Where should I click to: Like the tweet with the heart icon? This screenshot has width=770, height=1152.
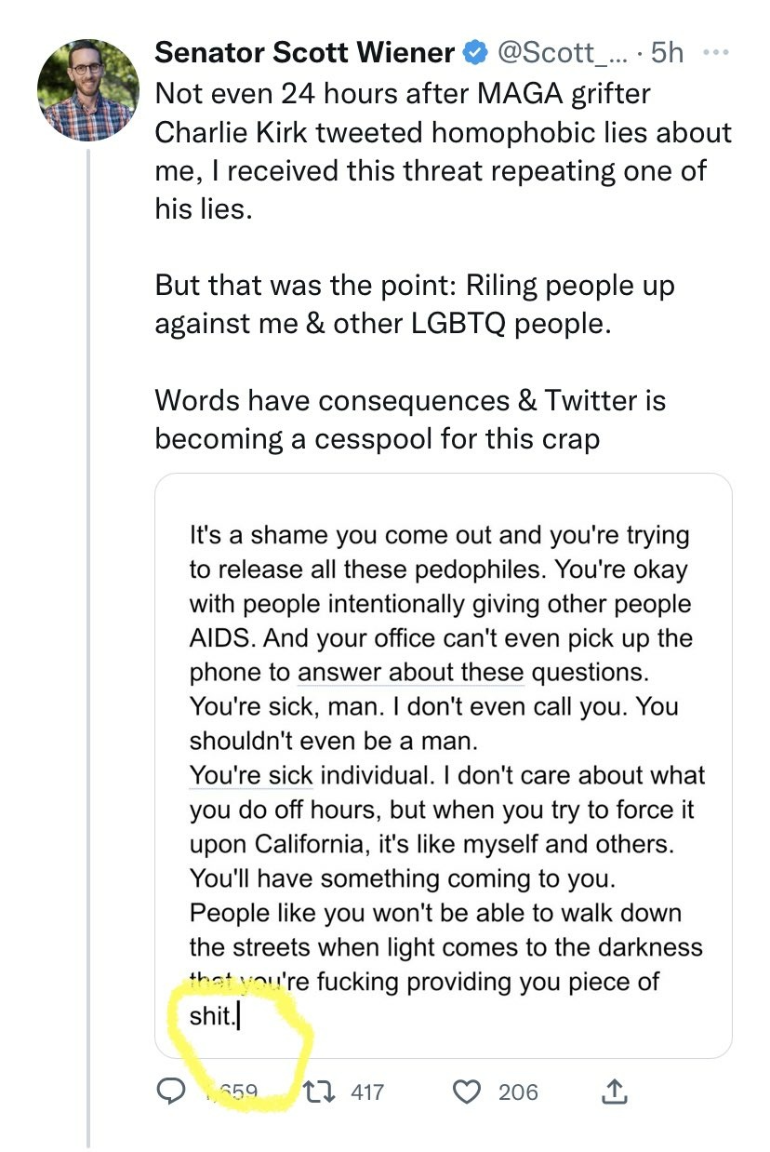[x=465, y=1092]
